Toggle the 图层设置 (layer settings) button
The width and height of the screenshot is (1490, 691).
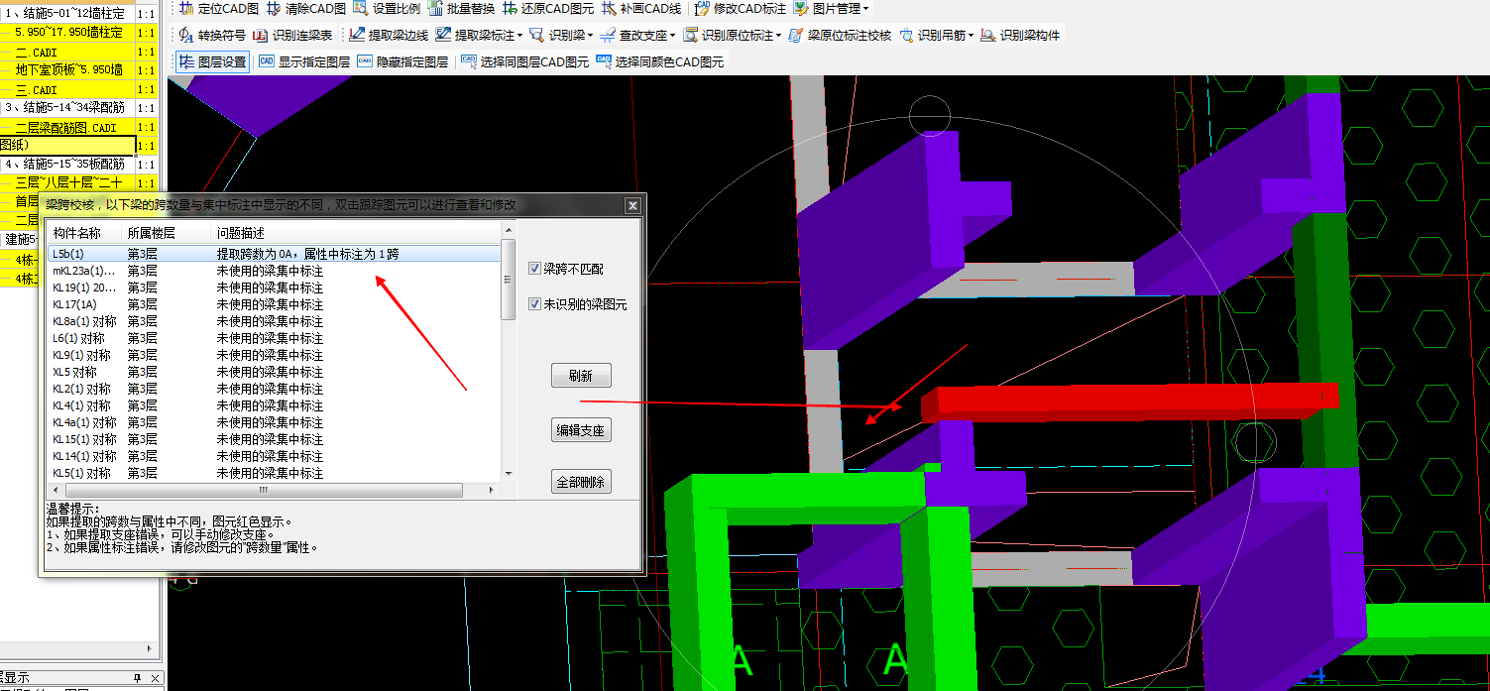212,61
